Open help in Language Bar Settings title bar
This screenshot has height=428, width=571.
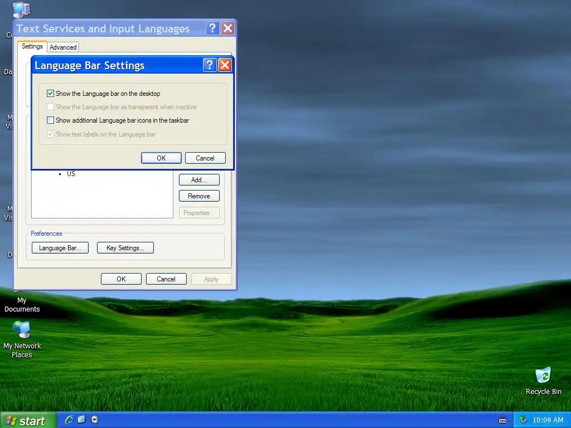[210, 65]
